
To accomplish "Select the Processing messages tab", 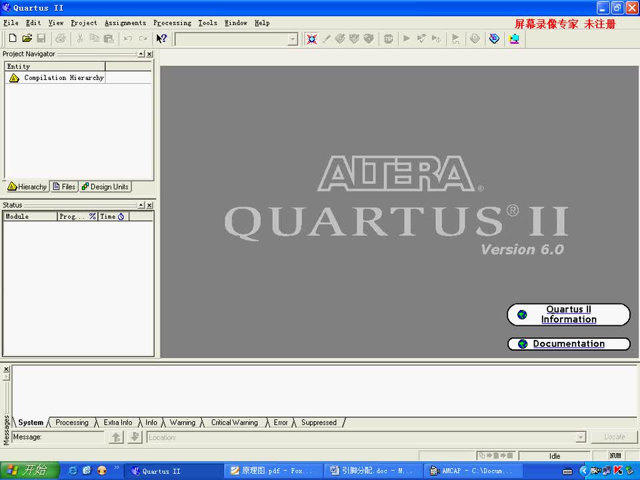I will tap(72, 423).
